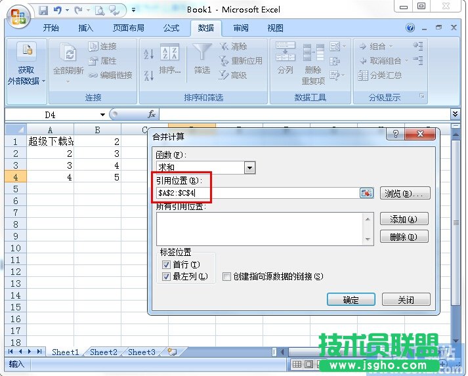Open the 函数 dropdown showing 求和
The image size is (468, 376).
point(249,168)
